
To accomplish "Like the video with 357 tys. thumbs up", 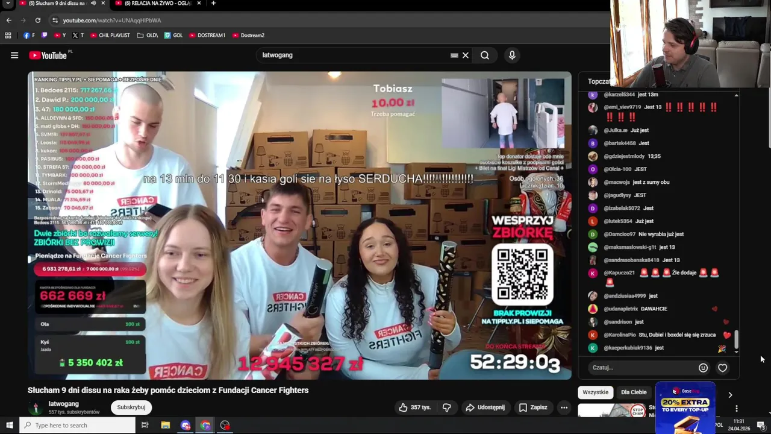I will coord(415,407).
